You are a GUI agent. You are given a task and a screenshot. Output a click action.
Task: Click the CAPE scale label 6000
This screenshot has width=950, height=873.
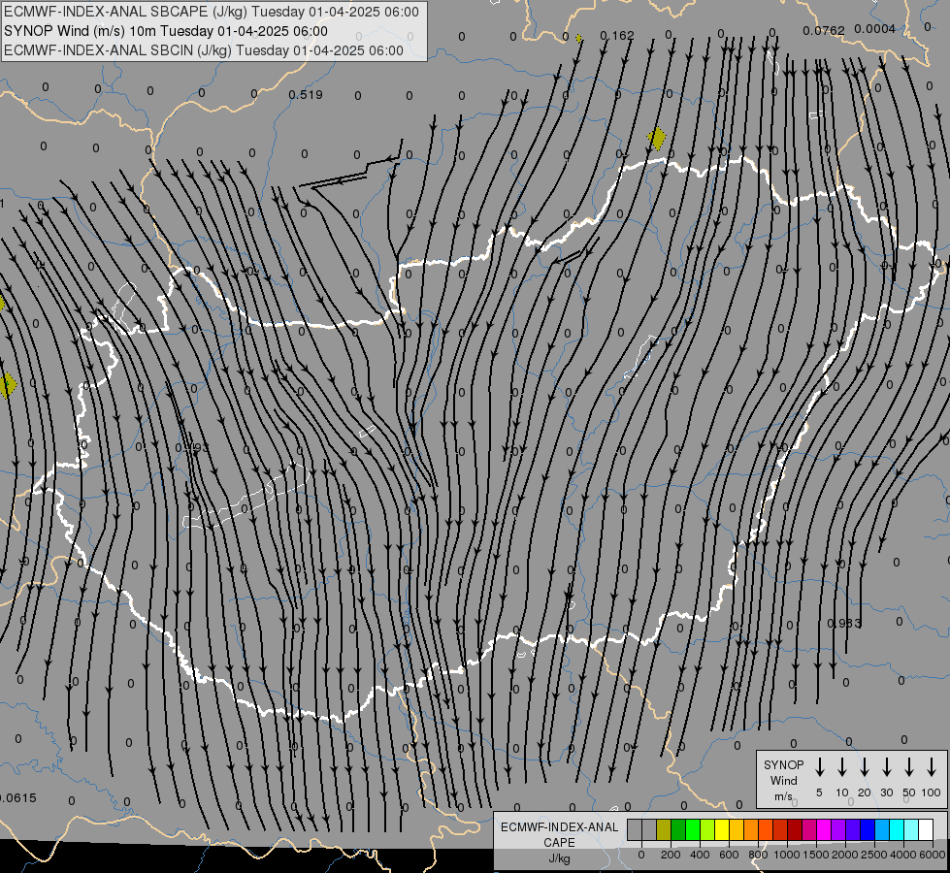click(933, 855)
